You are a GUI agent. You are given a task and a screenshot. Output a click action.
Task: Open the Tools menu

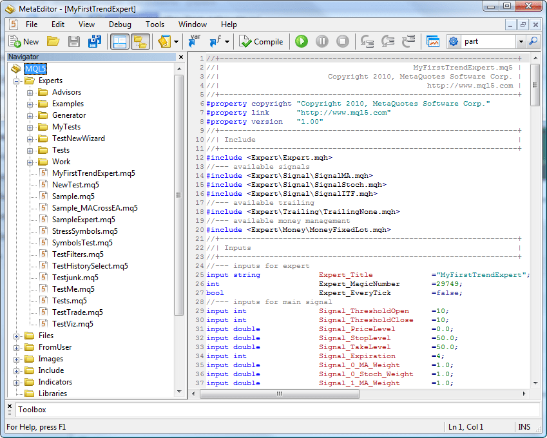click(155, 24)
